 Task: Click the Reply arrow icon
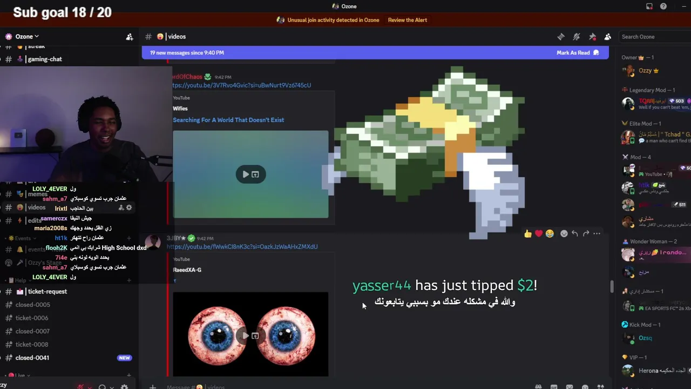tap(575, 233)
